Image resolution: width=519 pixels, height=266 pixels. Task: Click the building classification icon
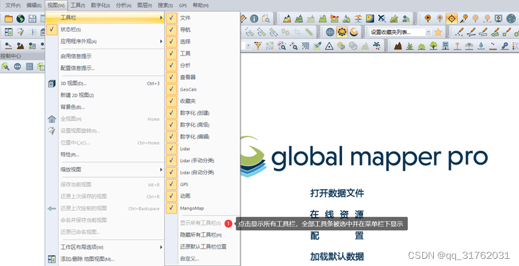pyautogui.click(x=446, y=46)
